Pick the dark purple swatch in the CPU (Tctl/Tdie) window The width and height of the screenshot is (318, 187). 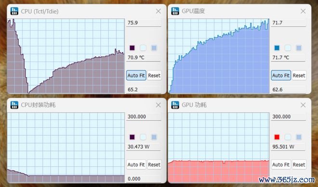(x=132, y=48)
